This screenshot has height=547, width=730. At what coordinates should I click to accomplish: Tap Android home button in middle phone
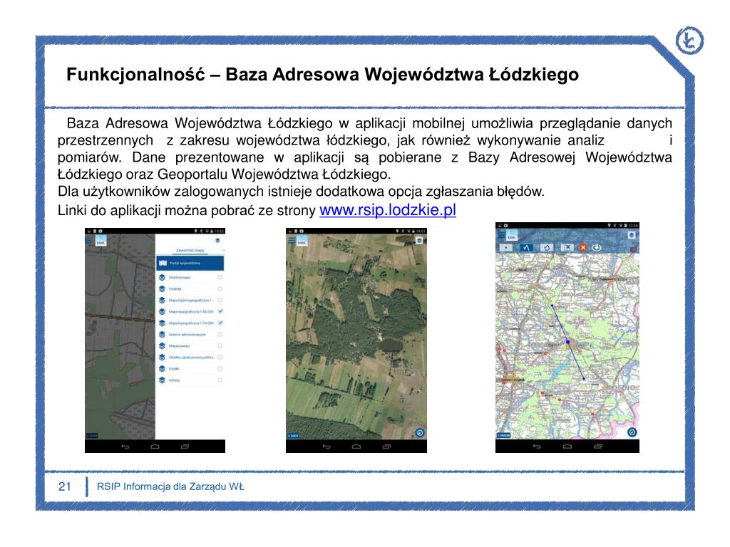coord(356,447)
